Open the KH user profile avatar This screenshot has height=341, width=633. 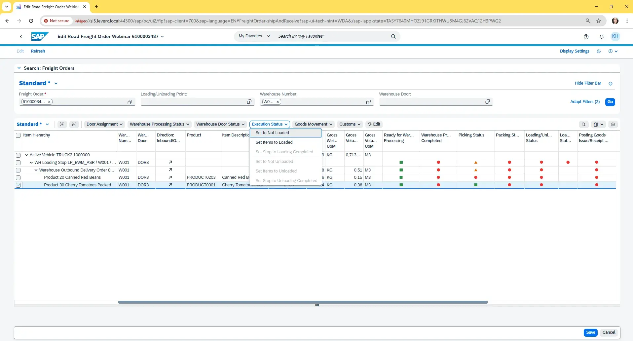615,36
